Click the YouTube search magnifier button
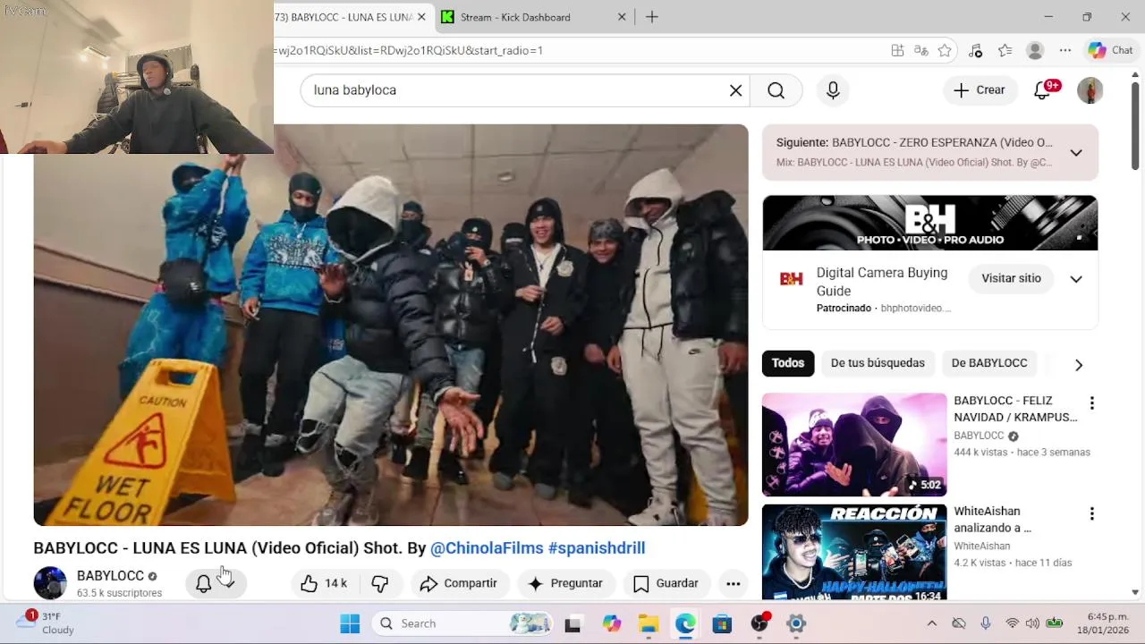 [x=776, y=90]
